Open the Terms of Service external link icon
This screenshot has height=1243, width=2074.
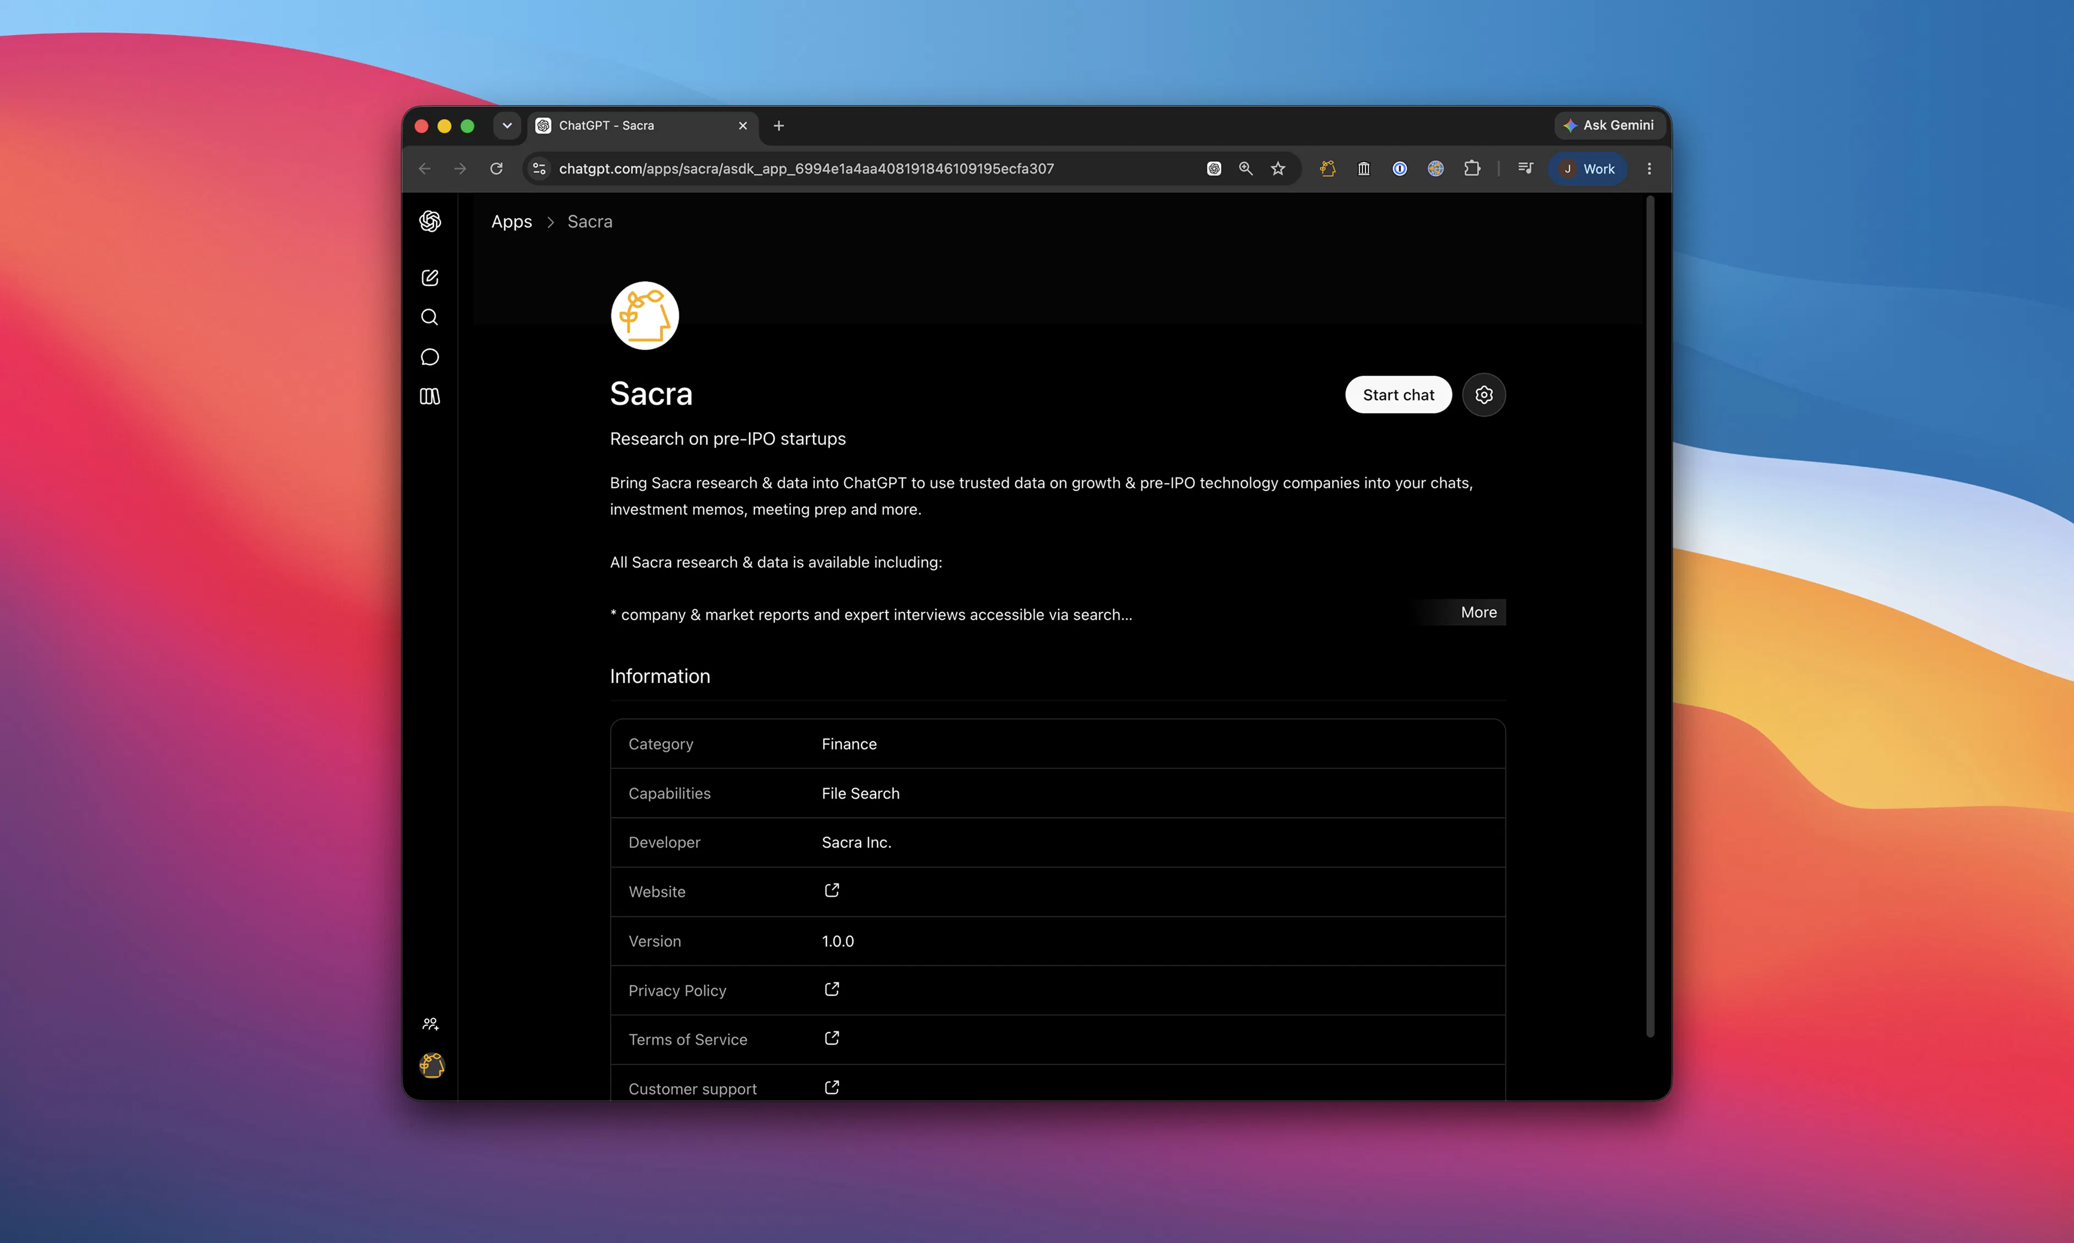[x=831, y=1039]
